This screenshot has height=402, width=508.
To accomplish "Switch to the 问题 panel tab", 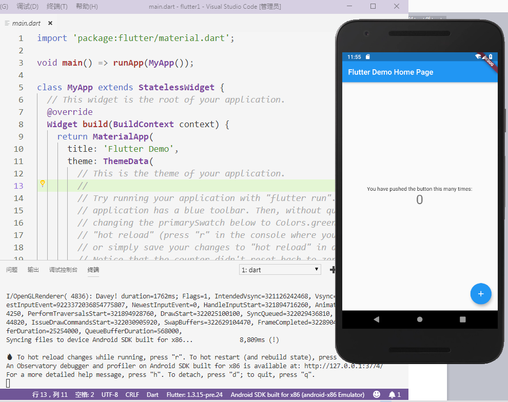I will coord(12,270).
